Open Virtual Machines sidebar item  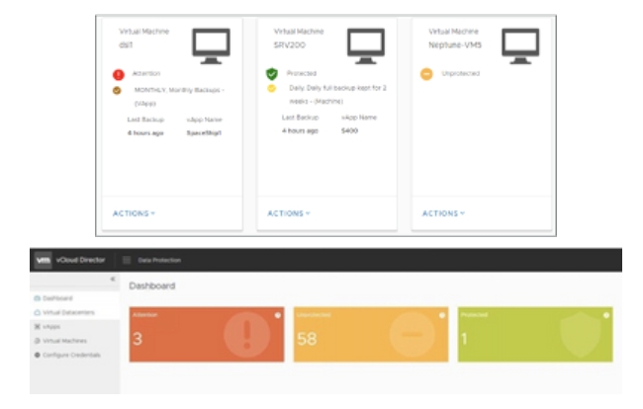(61, 340)
